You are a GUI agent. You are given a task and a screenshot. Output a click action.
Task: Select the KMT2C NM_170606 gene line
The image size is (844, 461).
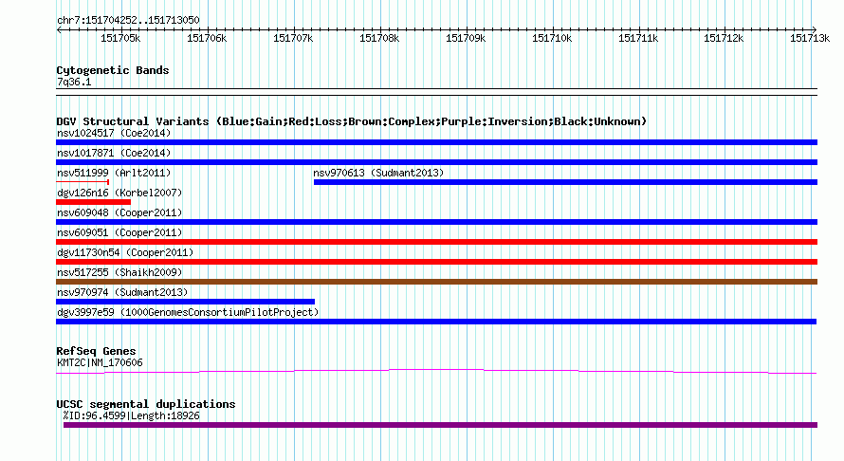tap(436, 371)
